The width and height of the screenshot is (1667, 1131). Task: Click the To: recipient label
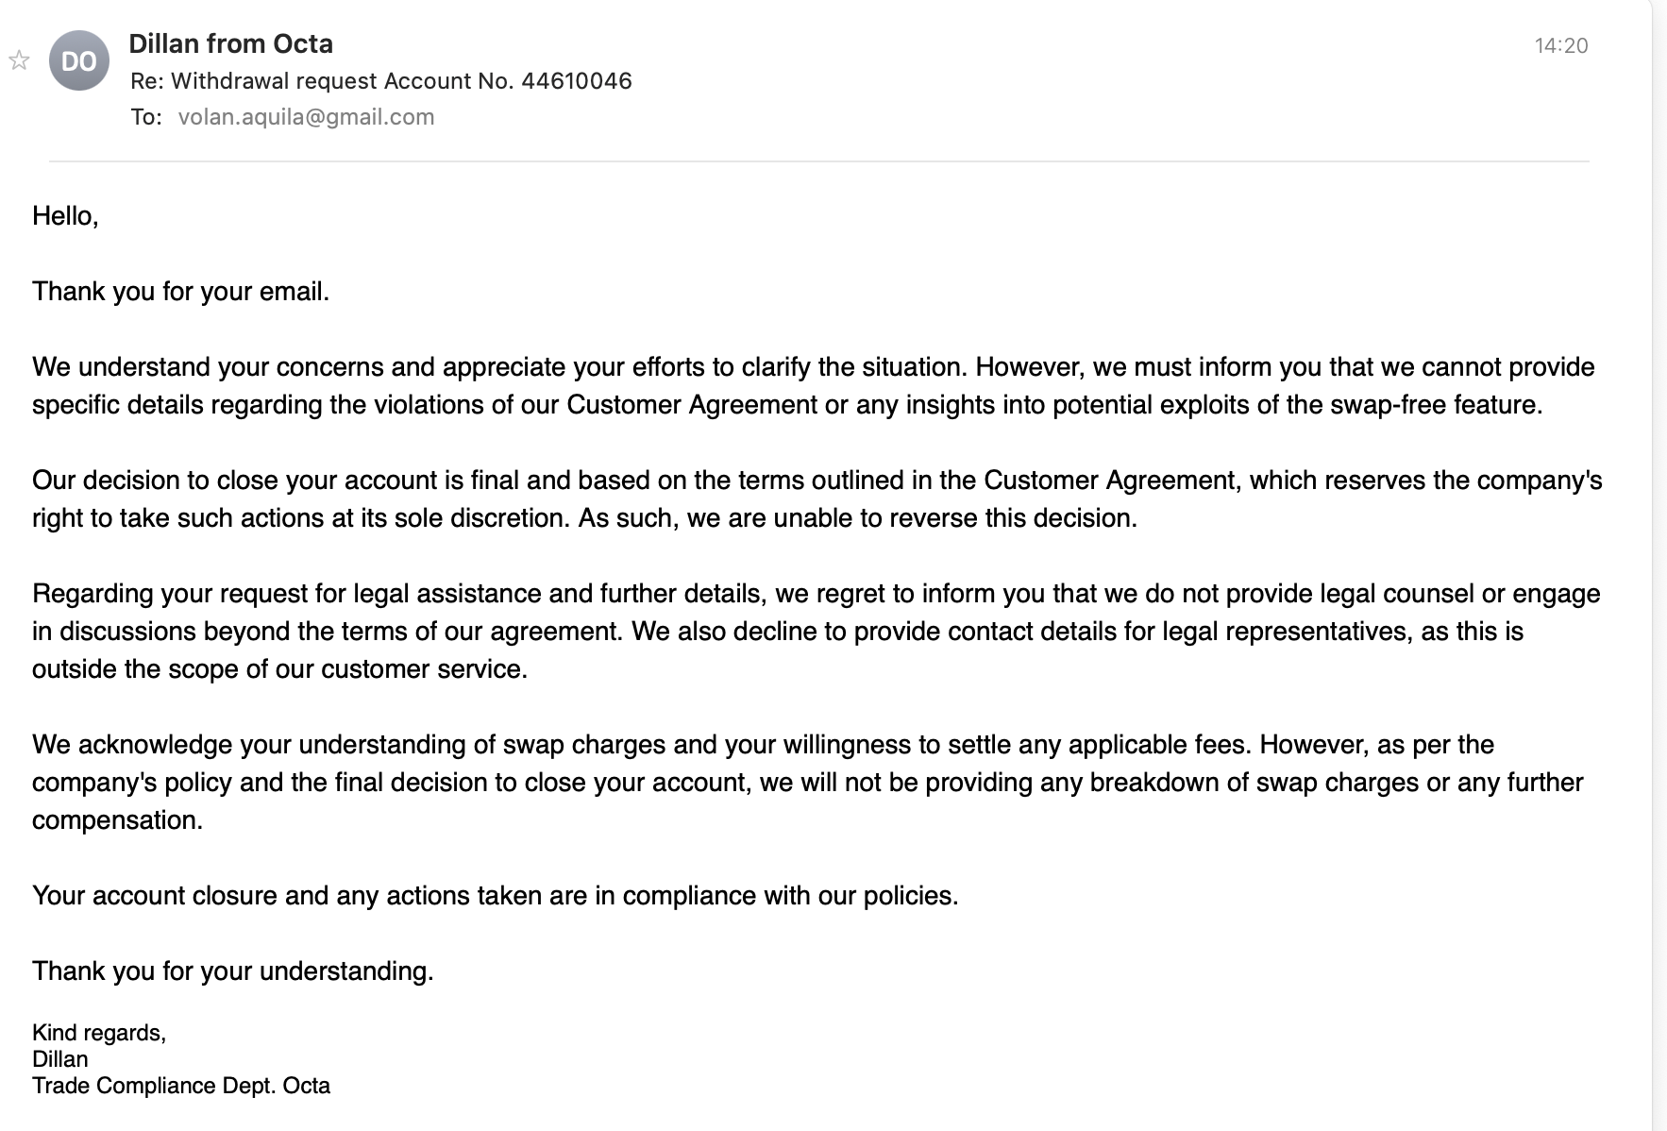pyautogui.click(x=145, y=117)
